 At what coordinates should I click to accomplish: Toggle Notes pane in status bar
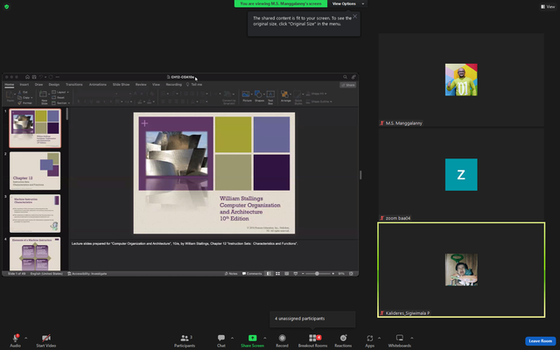point(231,274)
